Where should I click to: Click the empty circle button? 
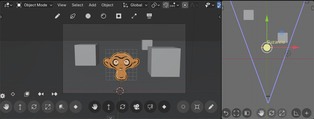(x=183, y=107)
